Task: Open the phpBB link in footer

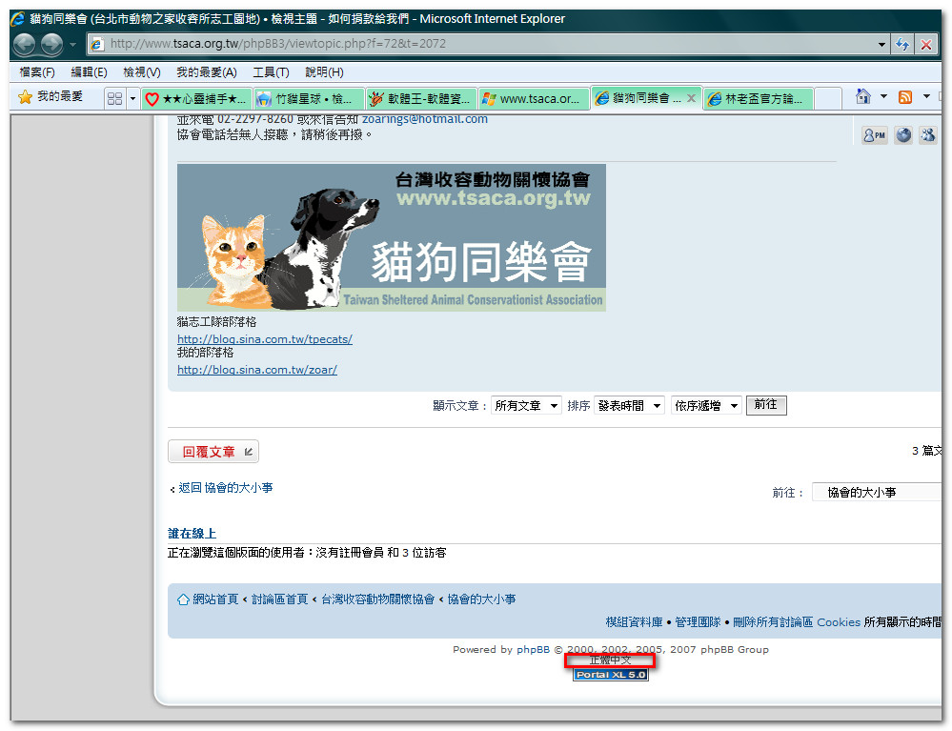Action: pyautogui.click(x=533, y=650)
